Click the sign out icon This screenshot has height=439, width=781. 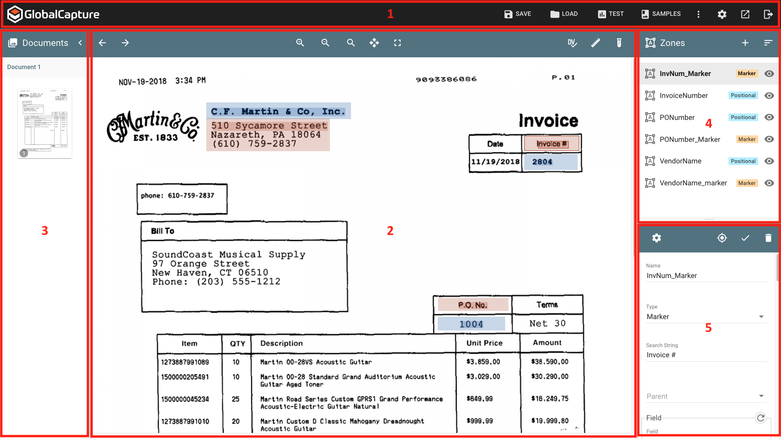pos(768,14)
